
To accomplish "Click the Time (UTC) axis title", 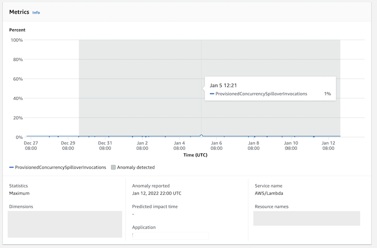I will point(195,155).
